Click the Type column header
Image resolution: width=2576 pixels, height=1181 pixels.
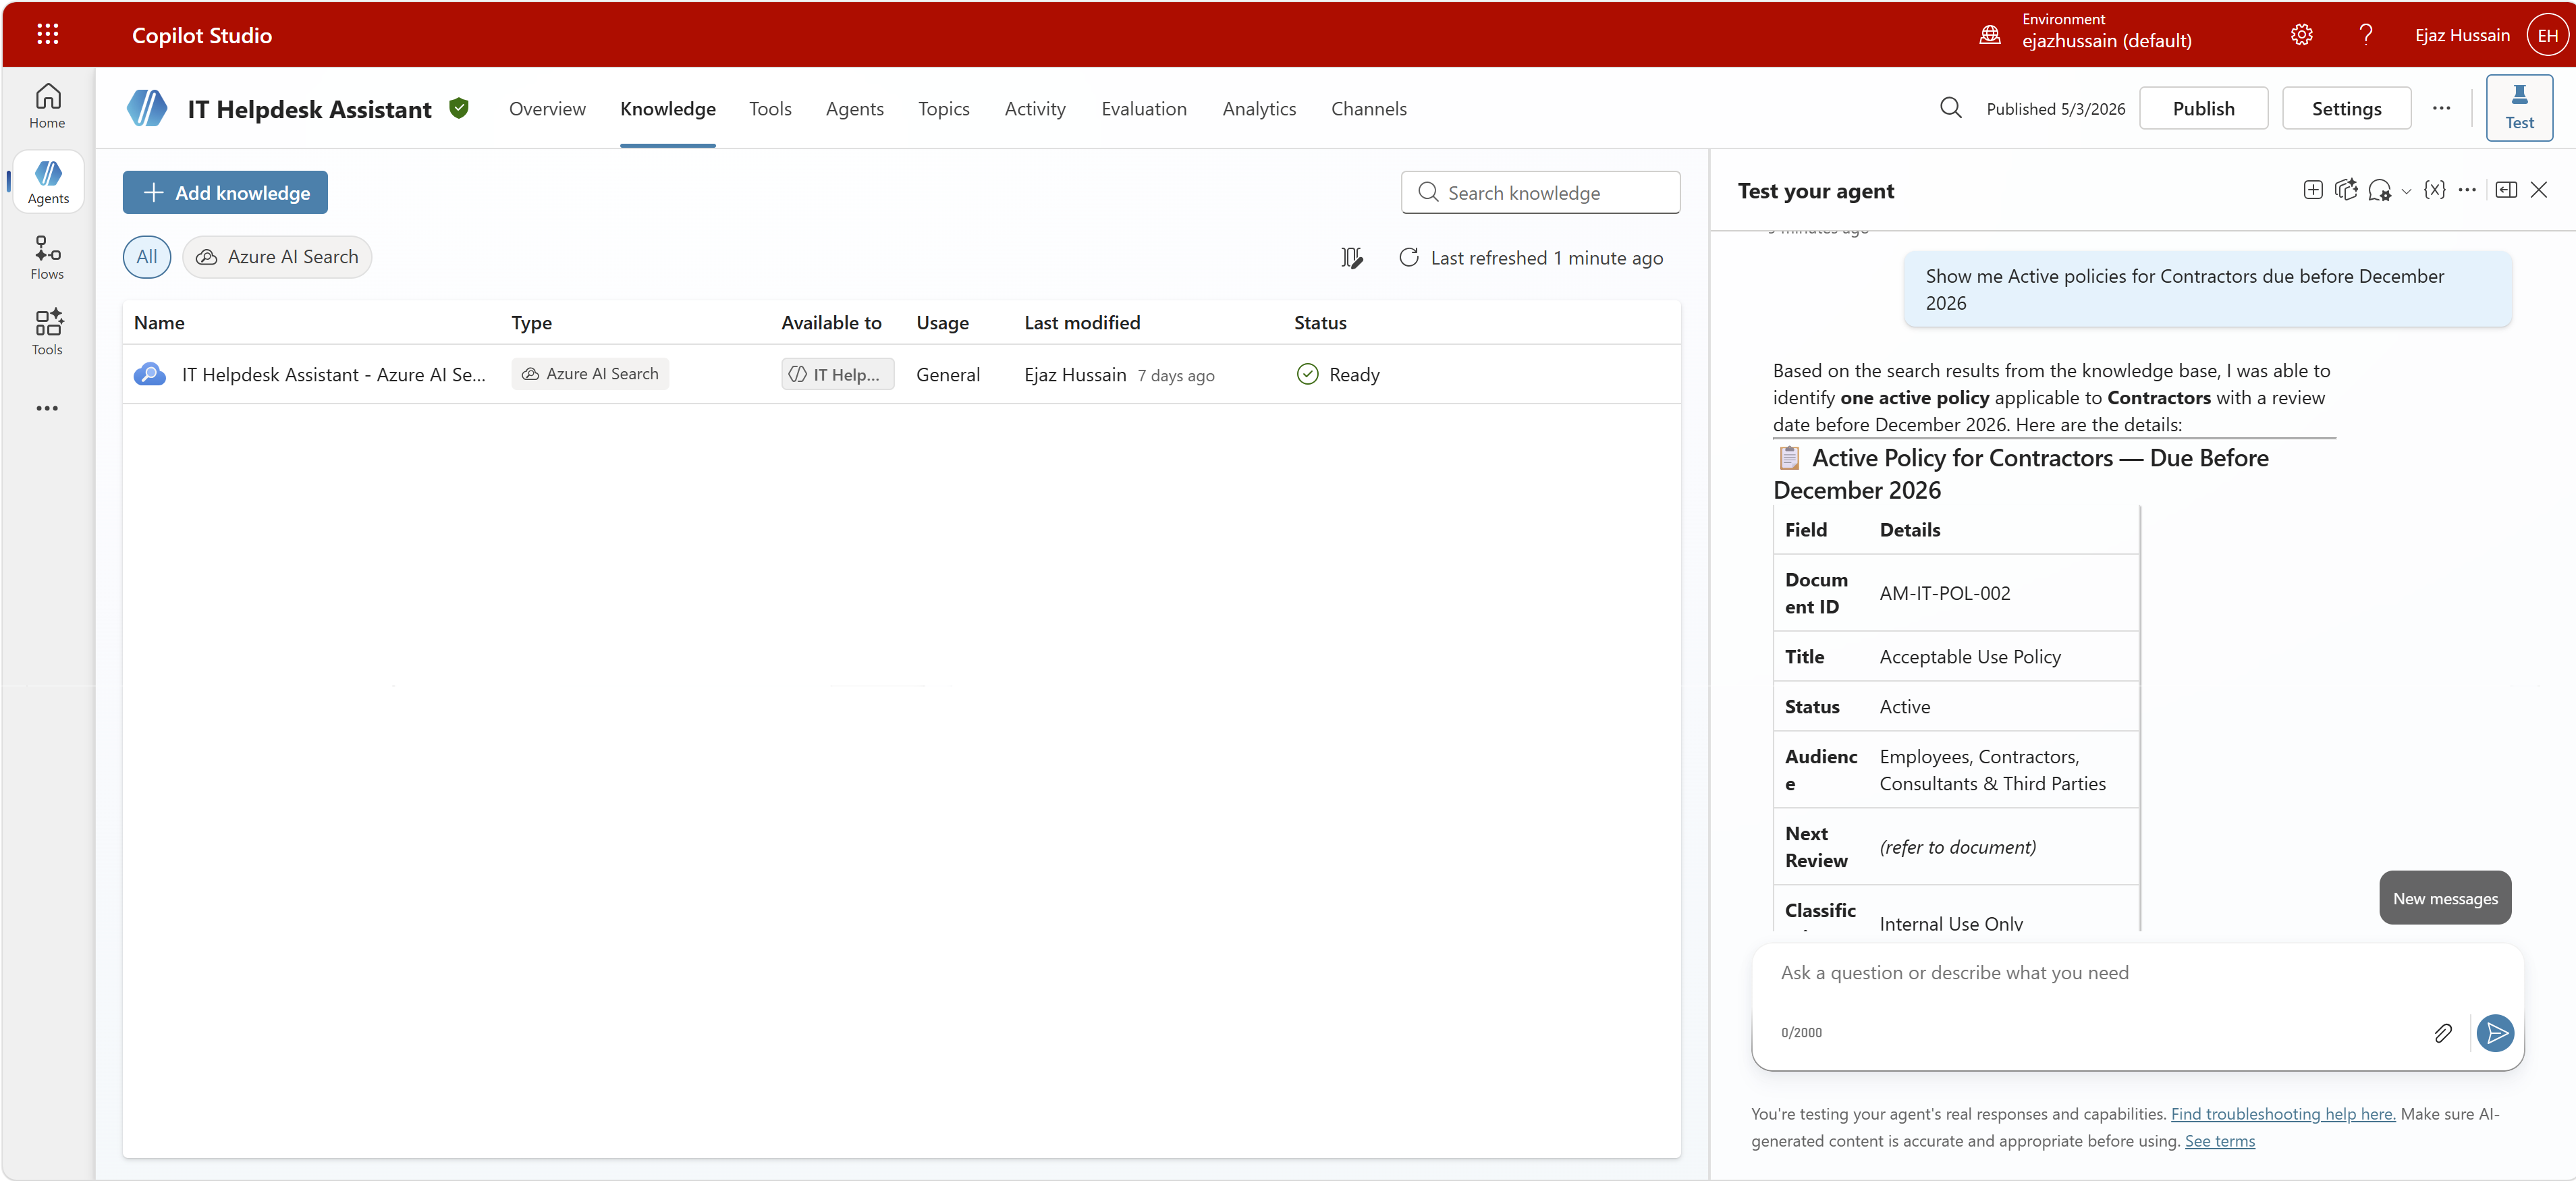[531, 322]
